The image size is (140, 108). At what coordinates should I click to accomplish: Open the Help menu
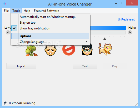pos(27,11)
